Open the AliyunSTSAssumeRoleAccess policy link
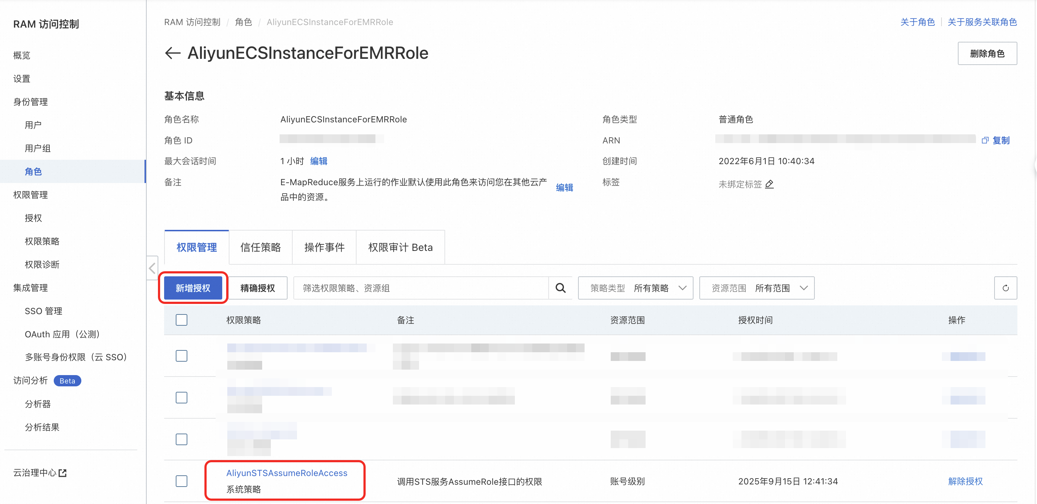 (x=286, y=473)
